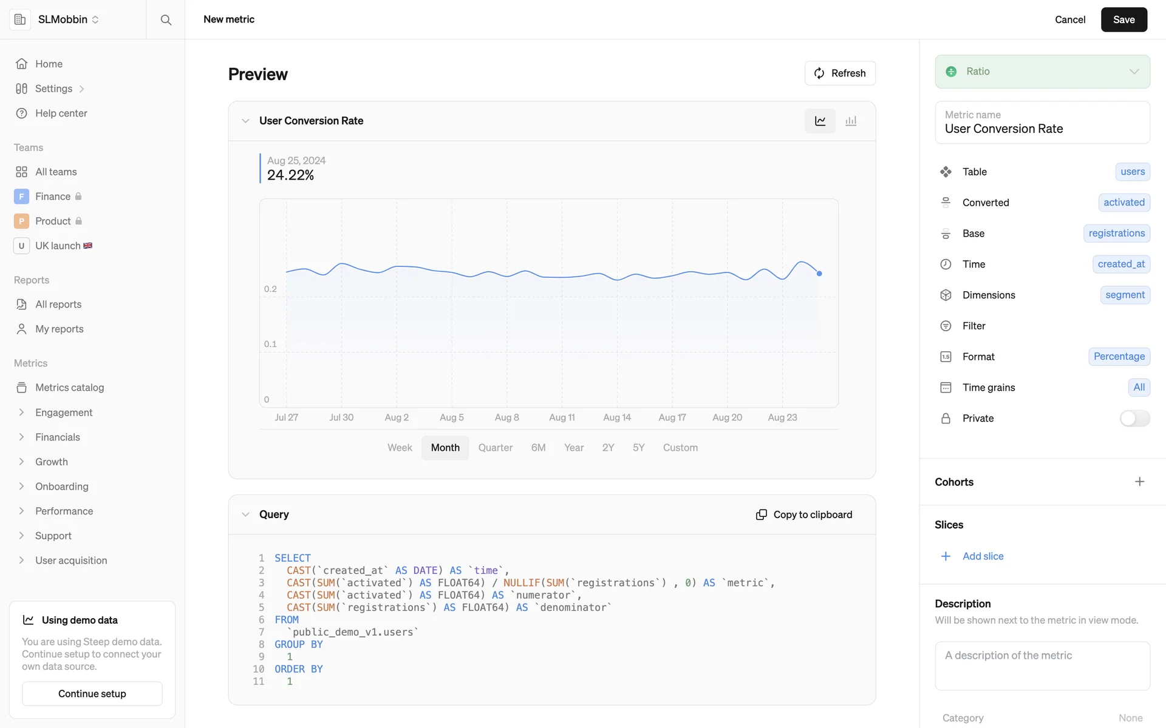Collapse the Query section chevron
The image size is (1166, 728).
[245, 514]
